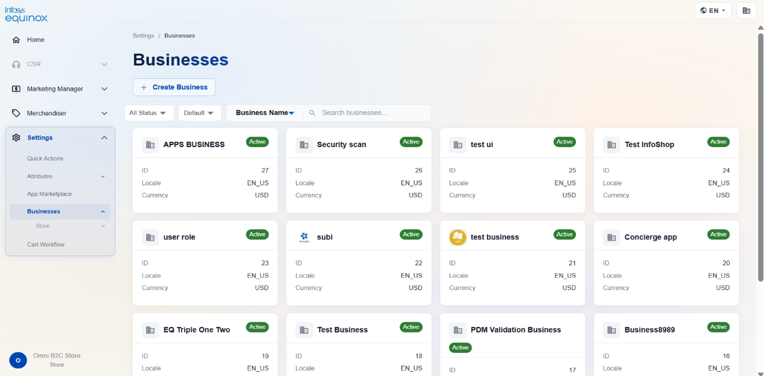Click the test business yellow logo
764x376 pixels.
[x=458, y=237]
